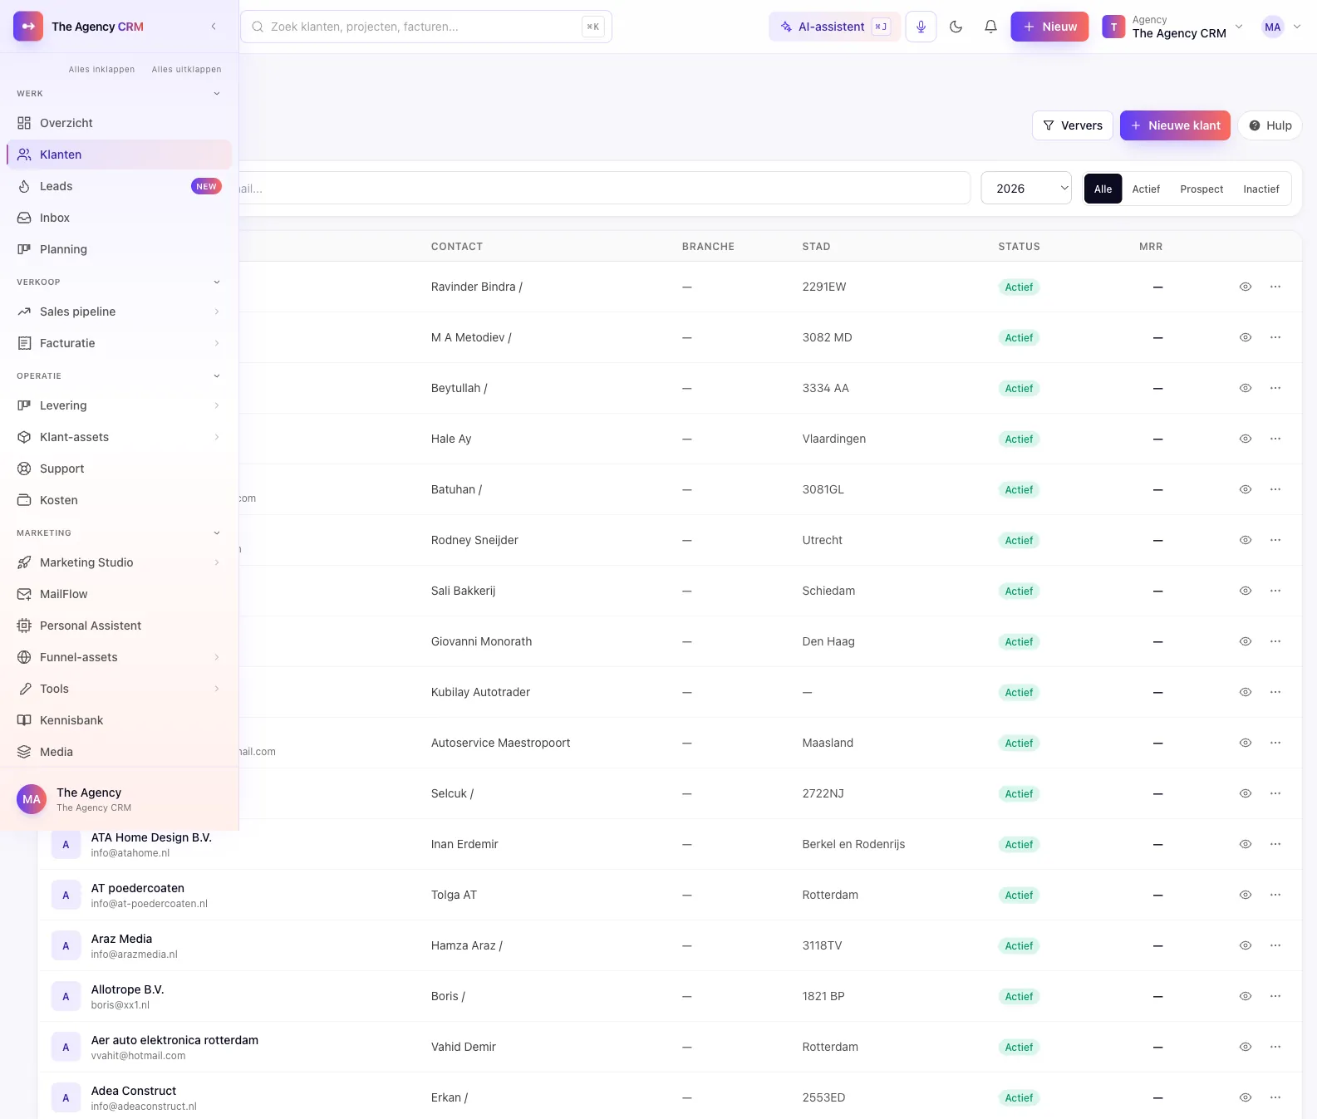Click the Nieuwe klant button
Screen dimensions: 1317x1119
point(1175,125)
